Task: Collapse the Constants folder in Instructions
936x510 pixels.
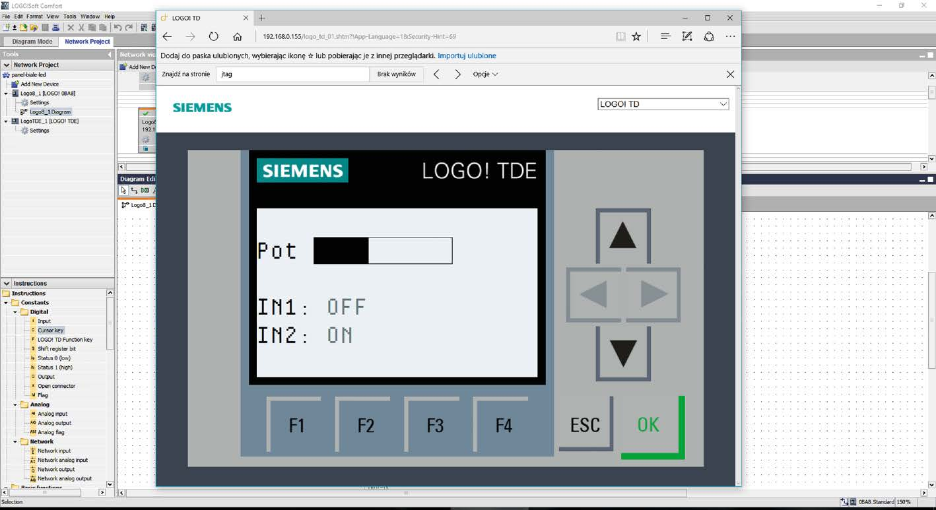Action: [x=6, y=303]
